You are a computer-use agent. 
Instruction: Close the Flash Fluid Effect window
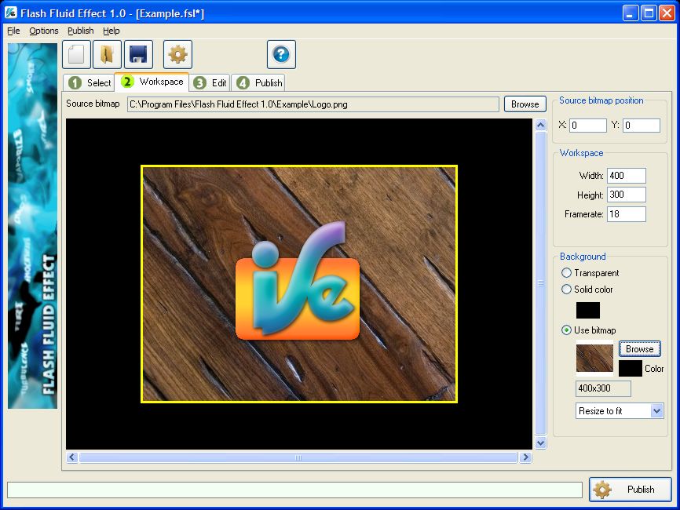[x=667, y=13]
